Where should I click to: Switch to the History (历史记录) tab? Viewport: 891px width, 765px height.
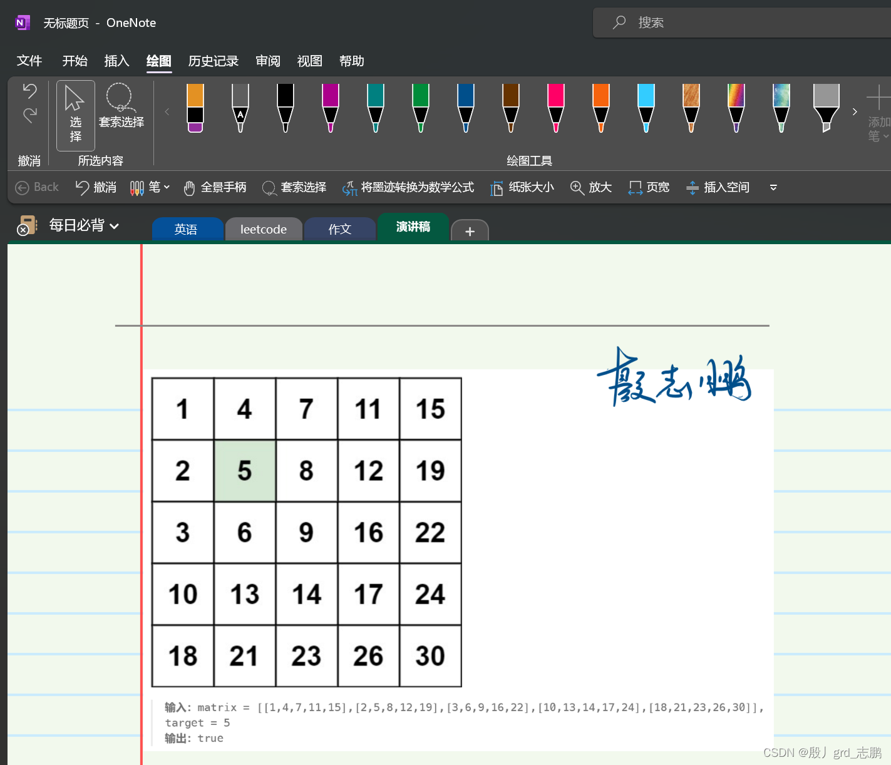pos(214,61)
